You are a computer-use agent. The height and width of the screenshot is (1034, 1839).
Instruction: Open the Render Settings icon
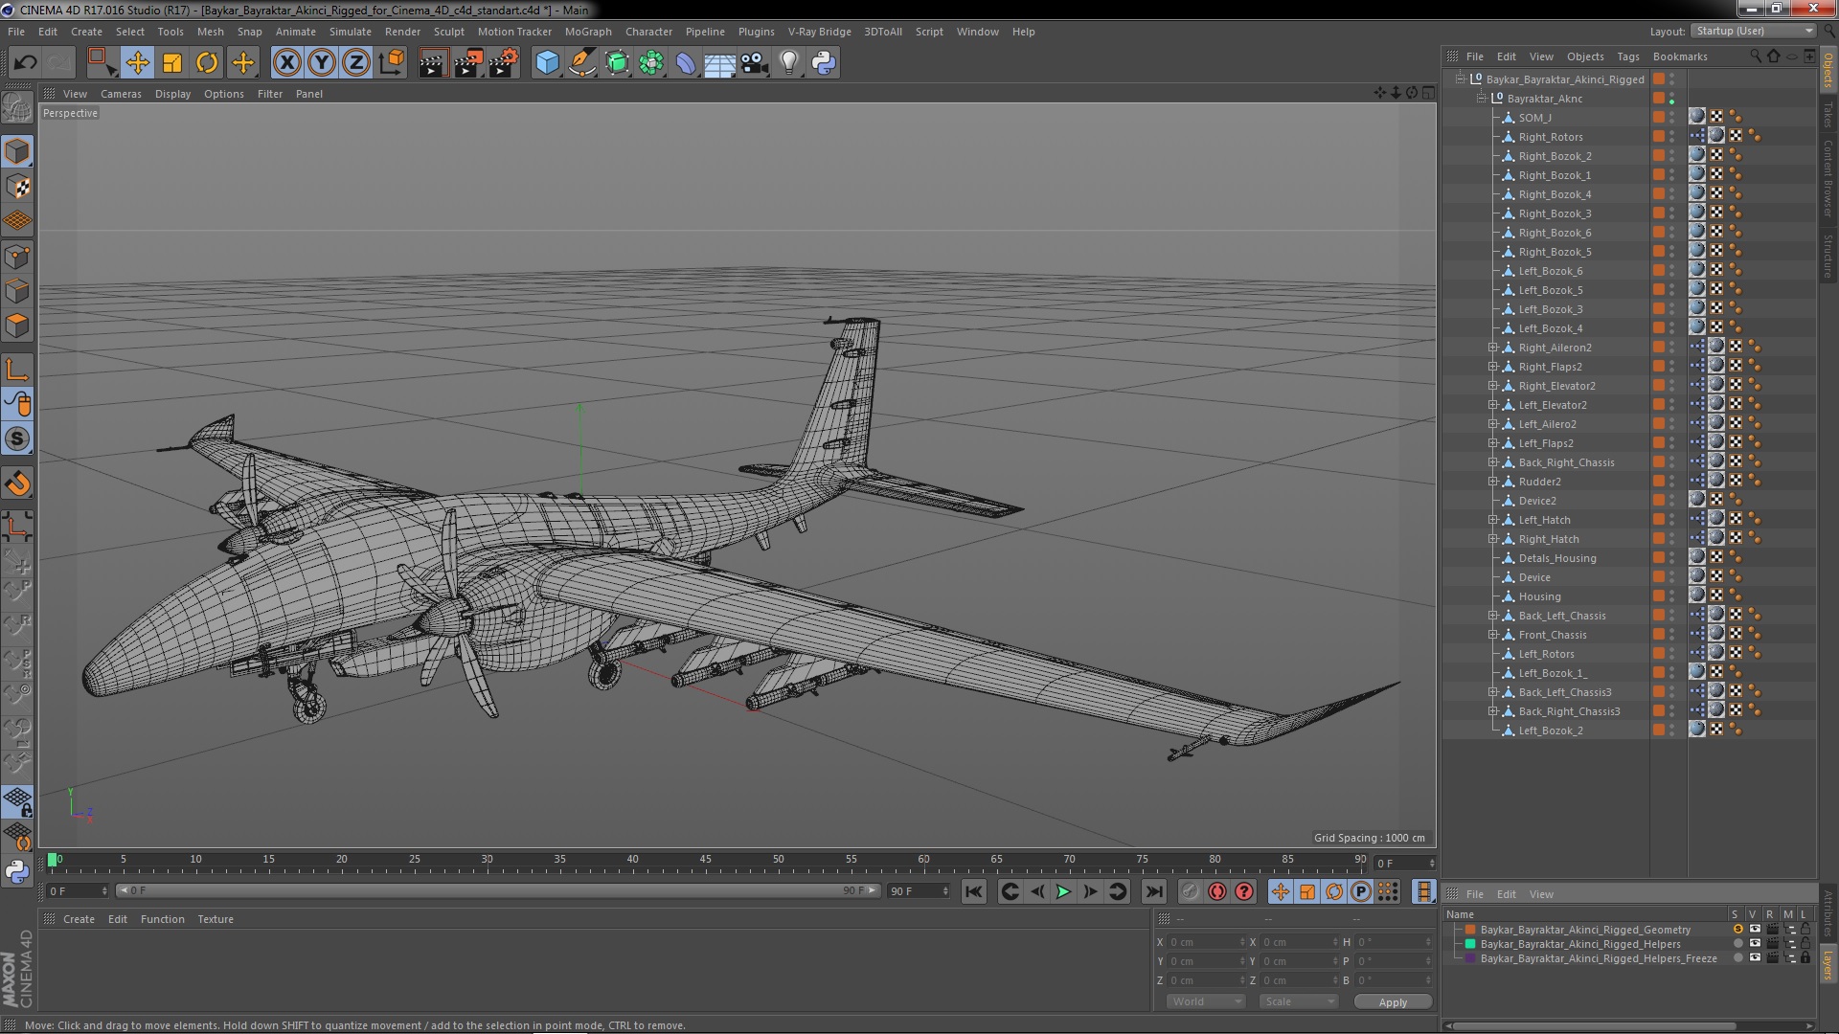[x=504, y=63]
